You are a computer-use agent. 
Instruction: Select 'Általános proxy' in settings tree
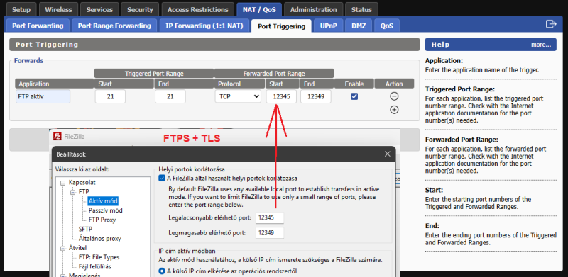click(x=99, y=239)
